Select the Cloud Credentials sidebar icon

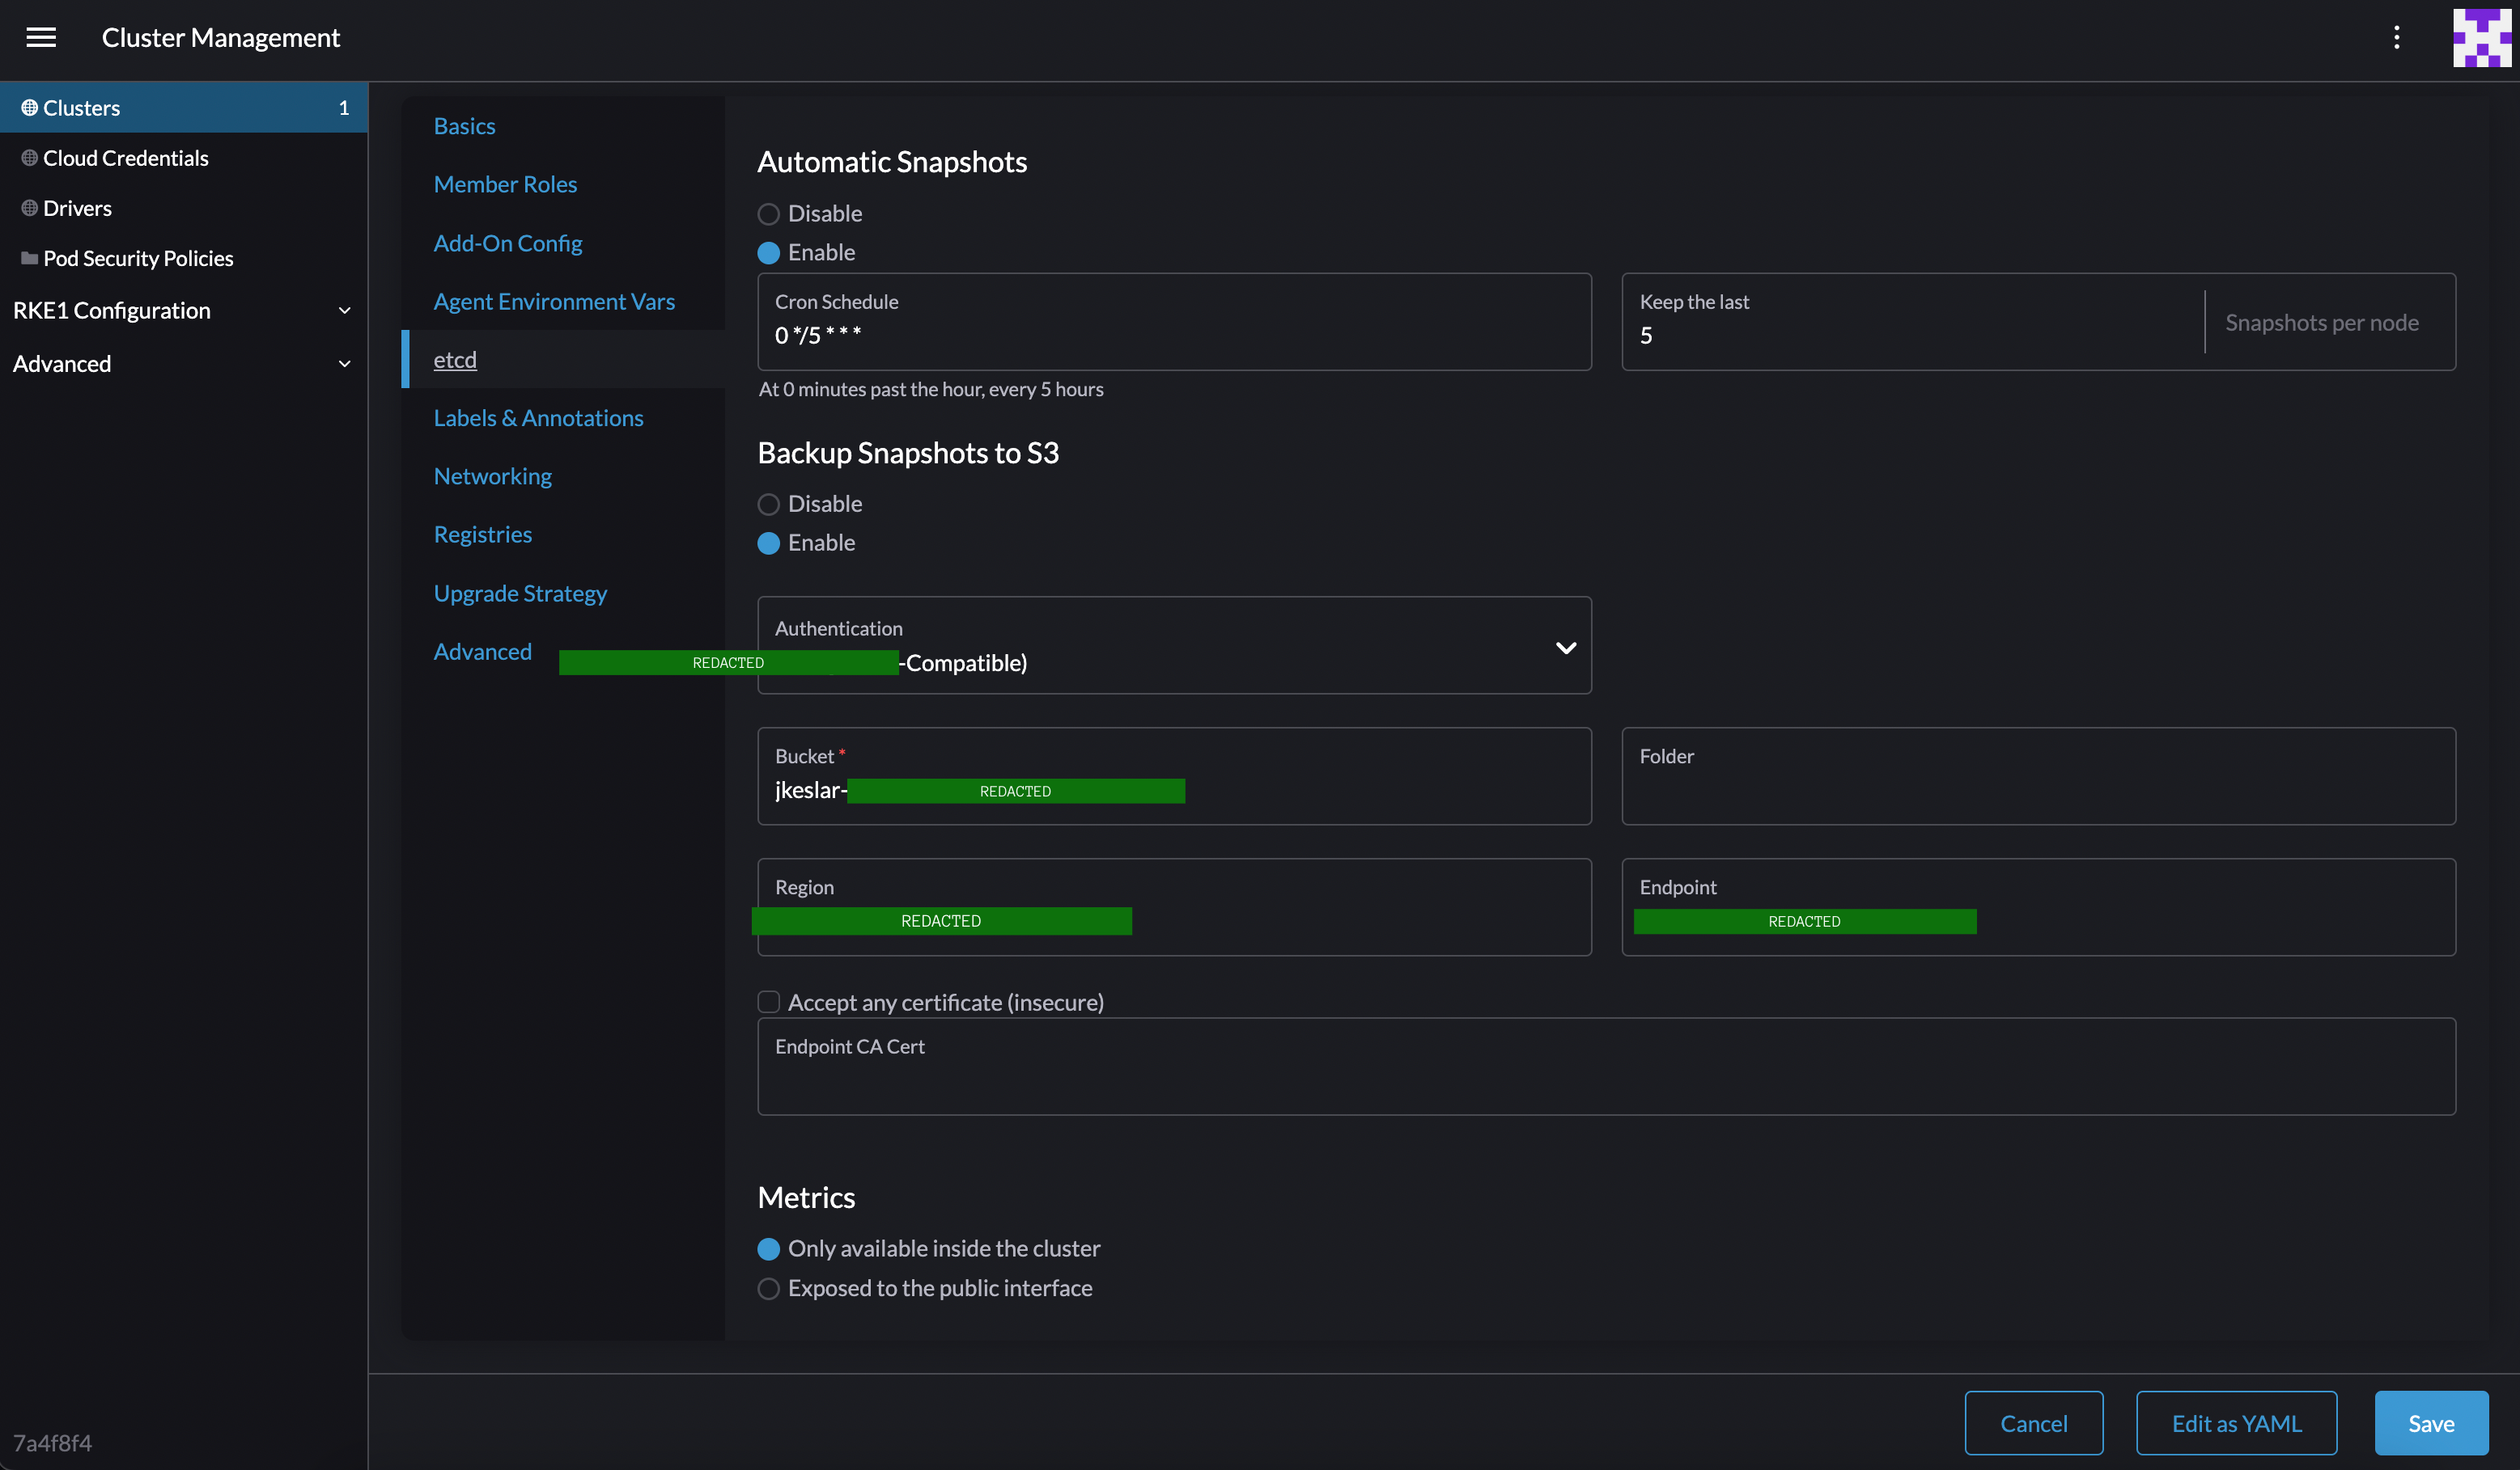tap(28, 157)
